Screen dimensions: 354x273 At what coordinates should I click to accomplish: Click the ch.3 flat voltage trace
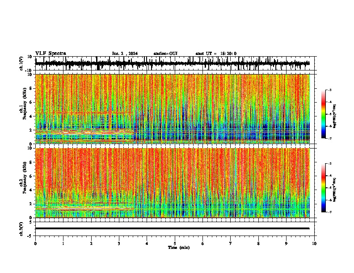173,228
